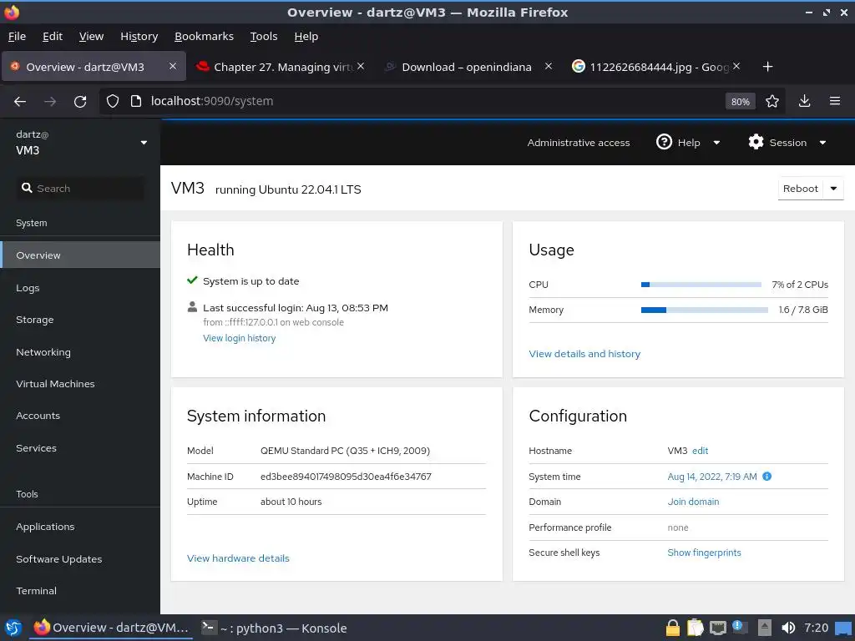Go back with the browser back arrow
855x641 pixels.
20,101
